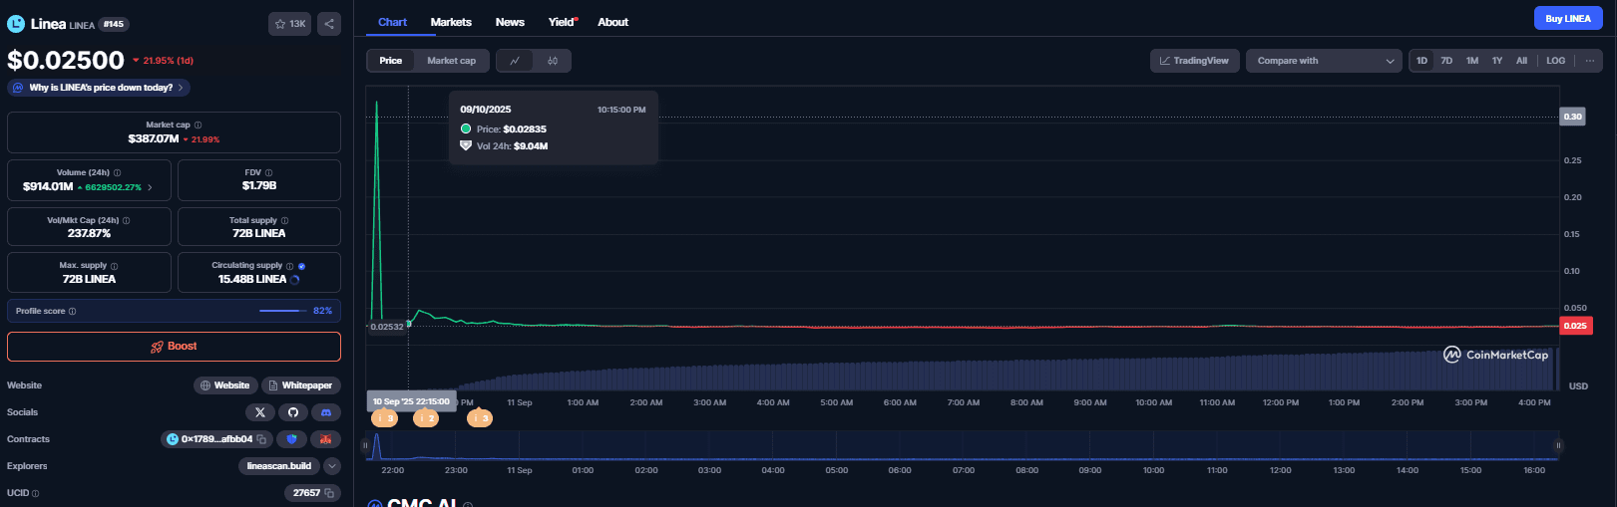Image resolution: width=1617 pixels, height=507 pixels.
Task: Open the Discord social link
Action: coord(326,412)
